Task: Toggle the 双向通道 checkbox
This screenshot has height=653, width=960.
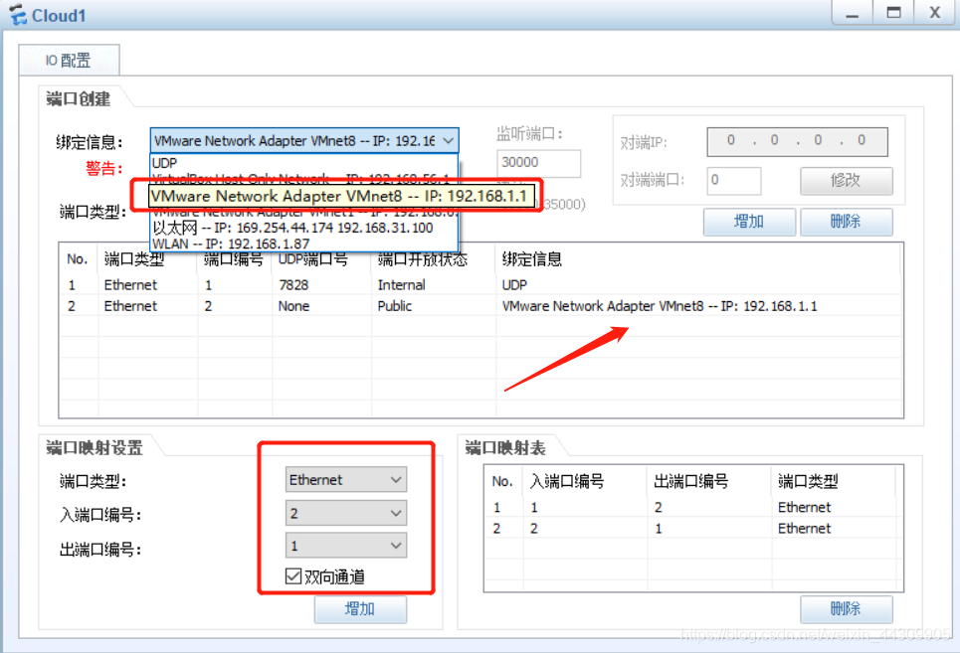Action: tap(293, 575)
